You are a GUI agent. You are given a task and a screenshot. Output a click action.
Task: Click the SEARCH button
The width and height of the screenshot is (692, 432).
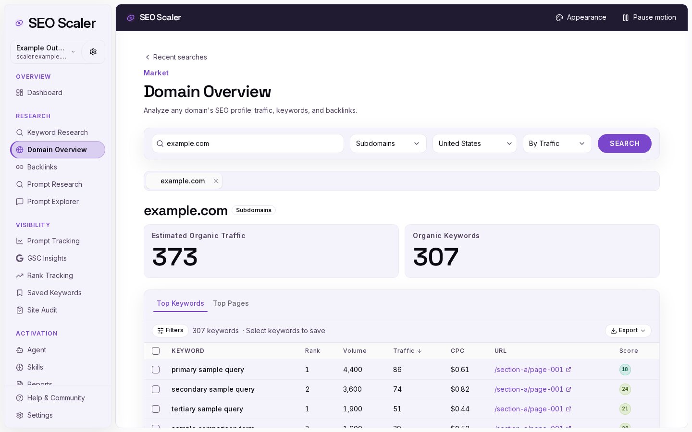pyautogui.click(x=625, y=144)
